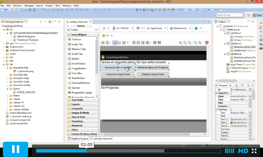The height and width of the screenshot is (157, 263).
Task: Toggle the layout height fill icon
Action: 107,43
